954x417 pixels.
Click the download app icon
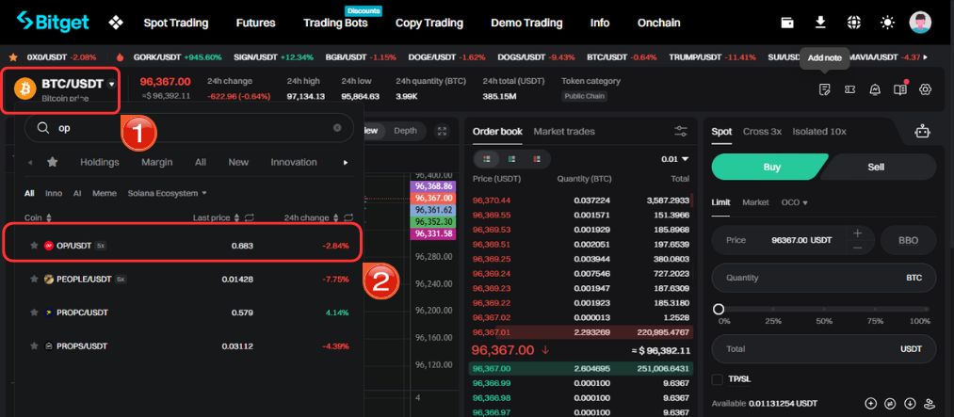820,23
